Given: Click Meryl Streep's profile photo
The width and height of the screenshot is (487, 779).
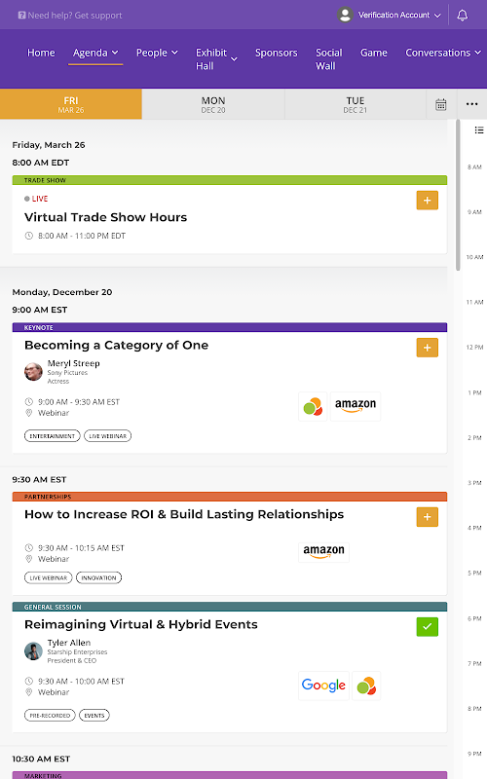Looking at the screenshot, I should pyautogui.click(x=33, y=372).
